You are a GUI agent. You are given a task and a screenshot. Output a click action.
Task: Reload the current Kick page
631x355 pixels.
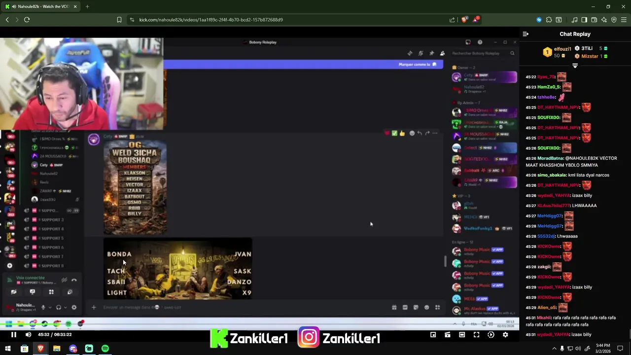[x=27, y=20]
